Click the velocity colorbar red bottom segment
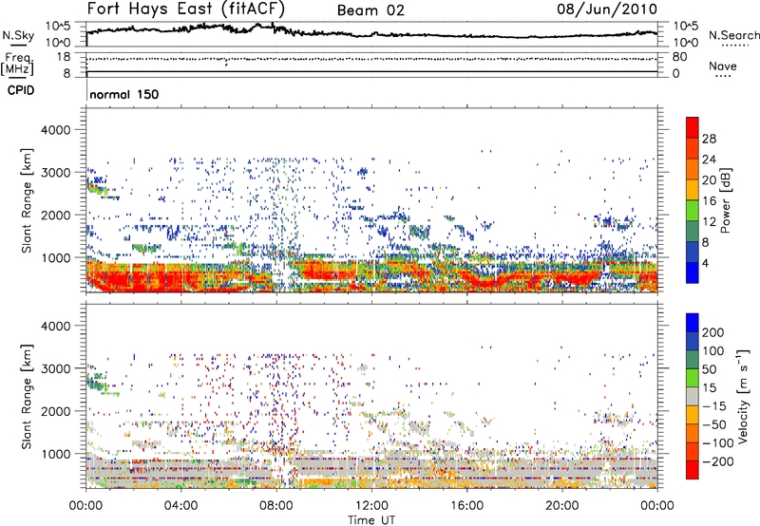 (693, 469)
